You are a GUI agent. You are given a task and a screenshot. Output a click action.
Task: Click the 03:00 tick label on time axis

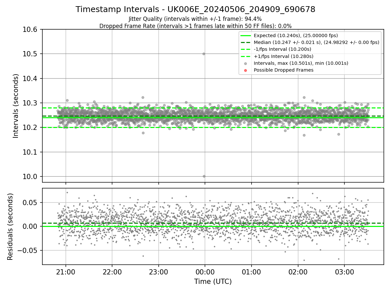pyautogui.click(x=344, y=271)
